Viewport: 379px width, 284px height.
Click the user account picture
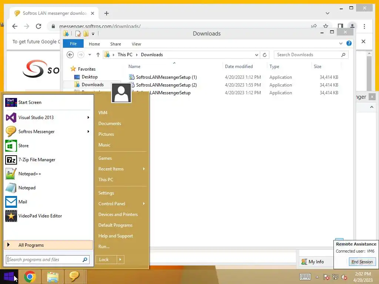[x=121, y=93]
